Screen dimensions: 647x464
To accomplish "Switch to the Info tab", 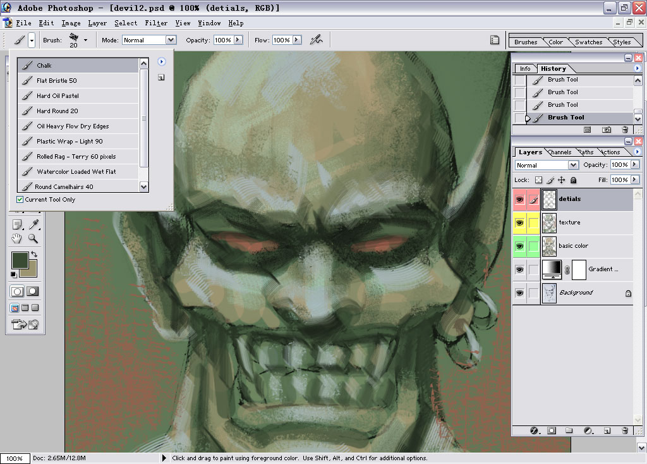I will 525,68.
